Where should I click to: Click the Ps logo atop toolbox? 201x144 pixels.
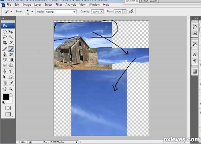tap(8, 26)
